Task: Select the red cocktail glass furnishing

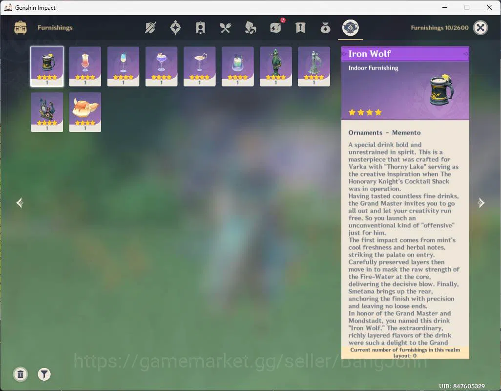Action: [x=85, y=66]
